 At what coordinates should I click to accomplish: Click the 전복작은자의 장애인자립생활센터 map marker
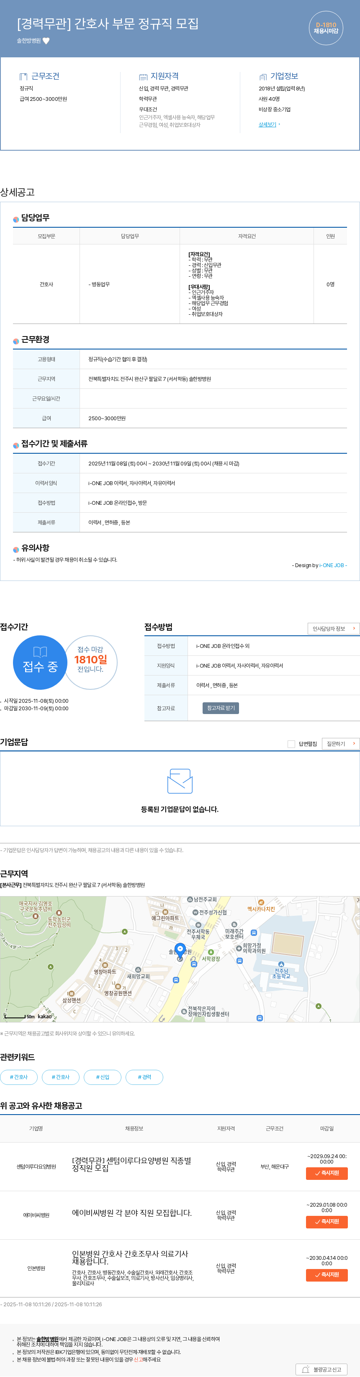click(184, 1011)
